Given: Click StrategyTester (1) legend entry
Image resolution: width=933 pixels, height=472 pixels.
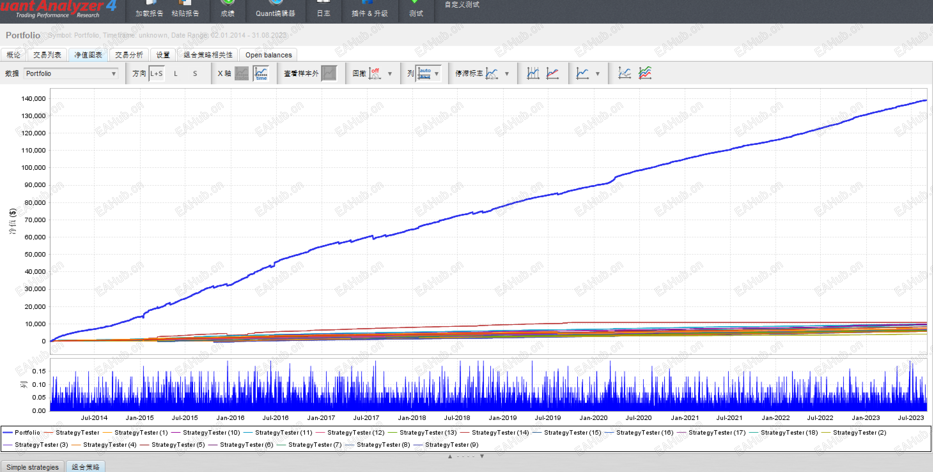Looking at the screenshot, I should pos(136,432).
